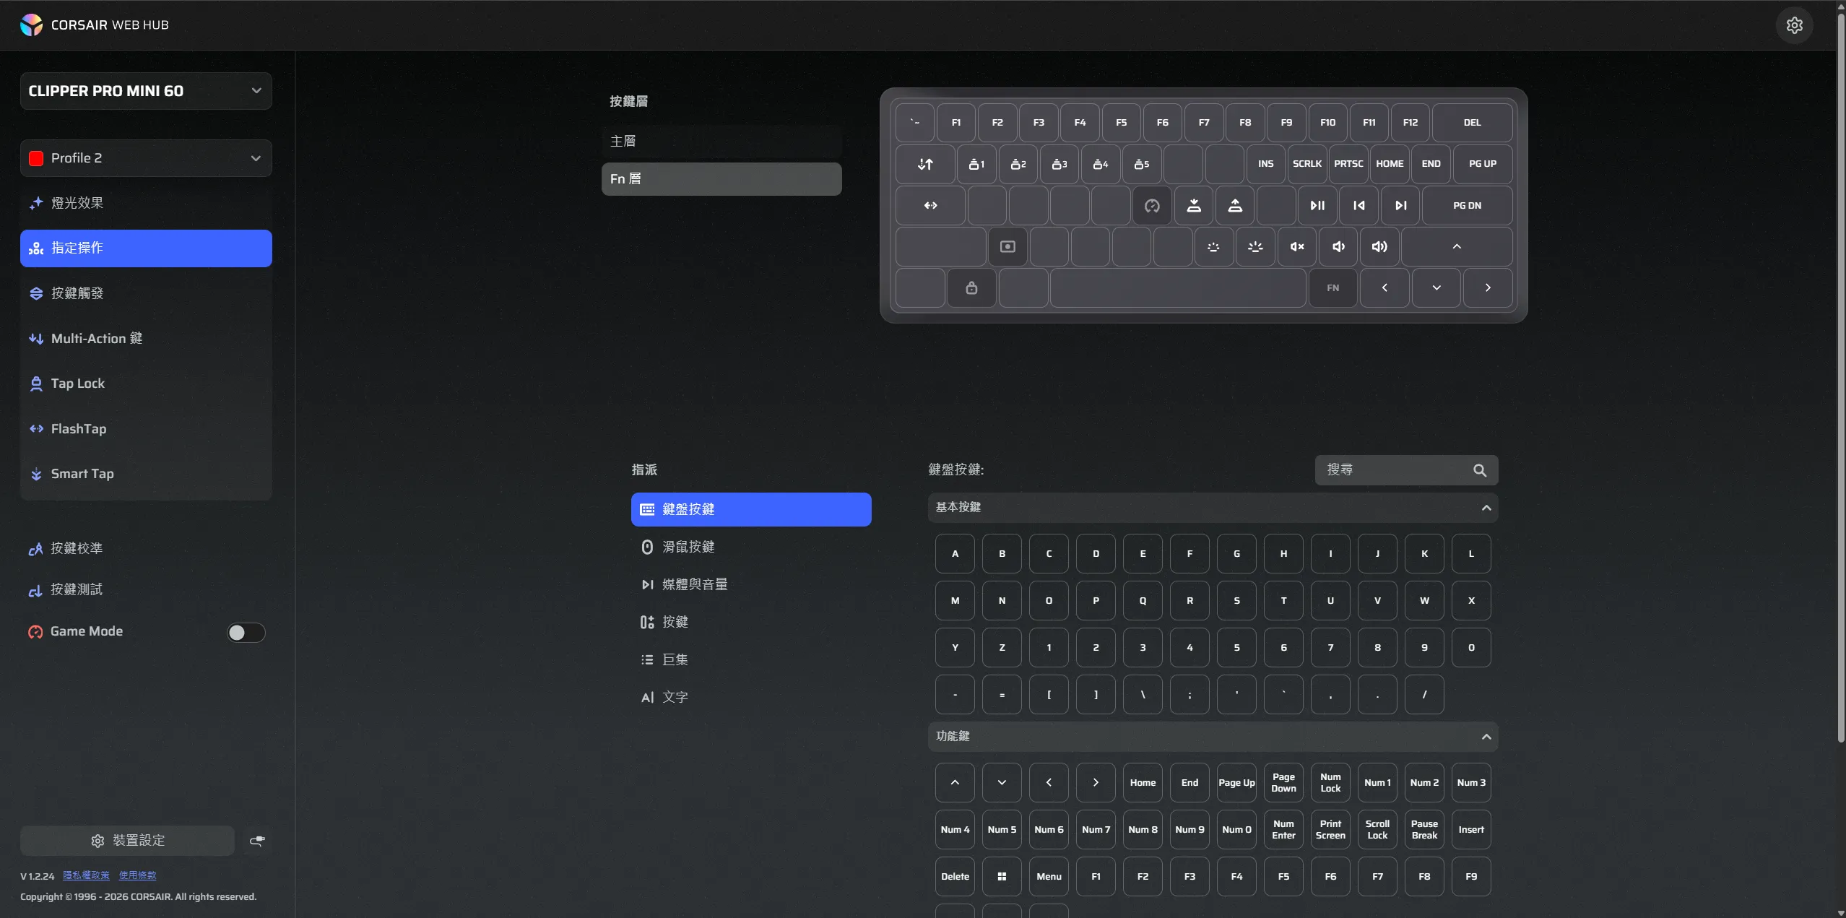
Task: Select the 主層 key layer
Action: coord(721,142)
